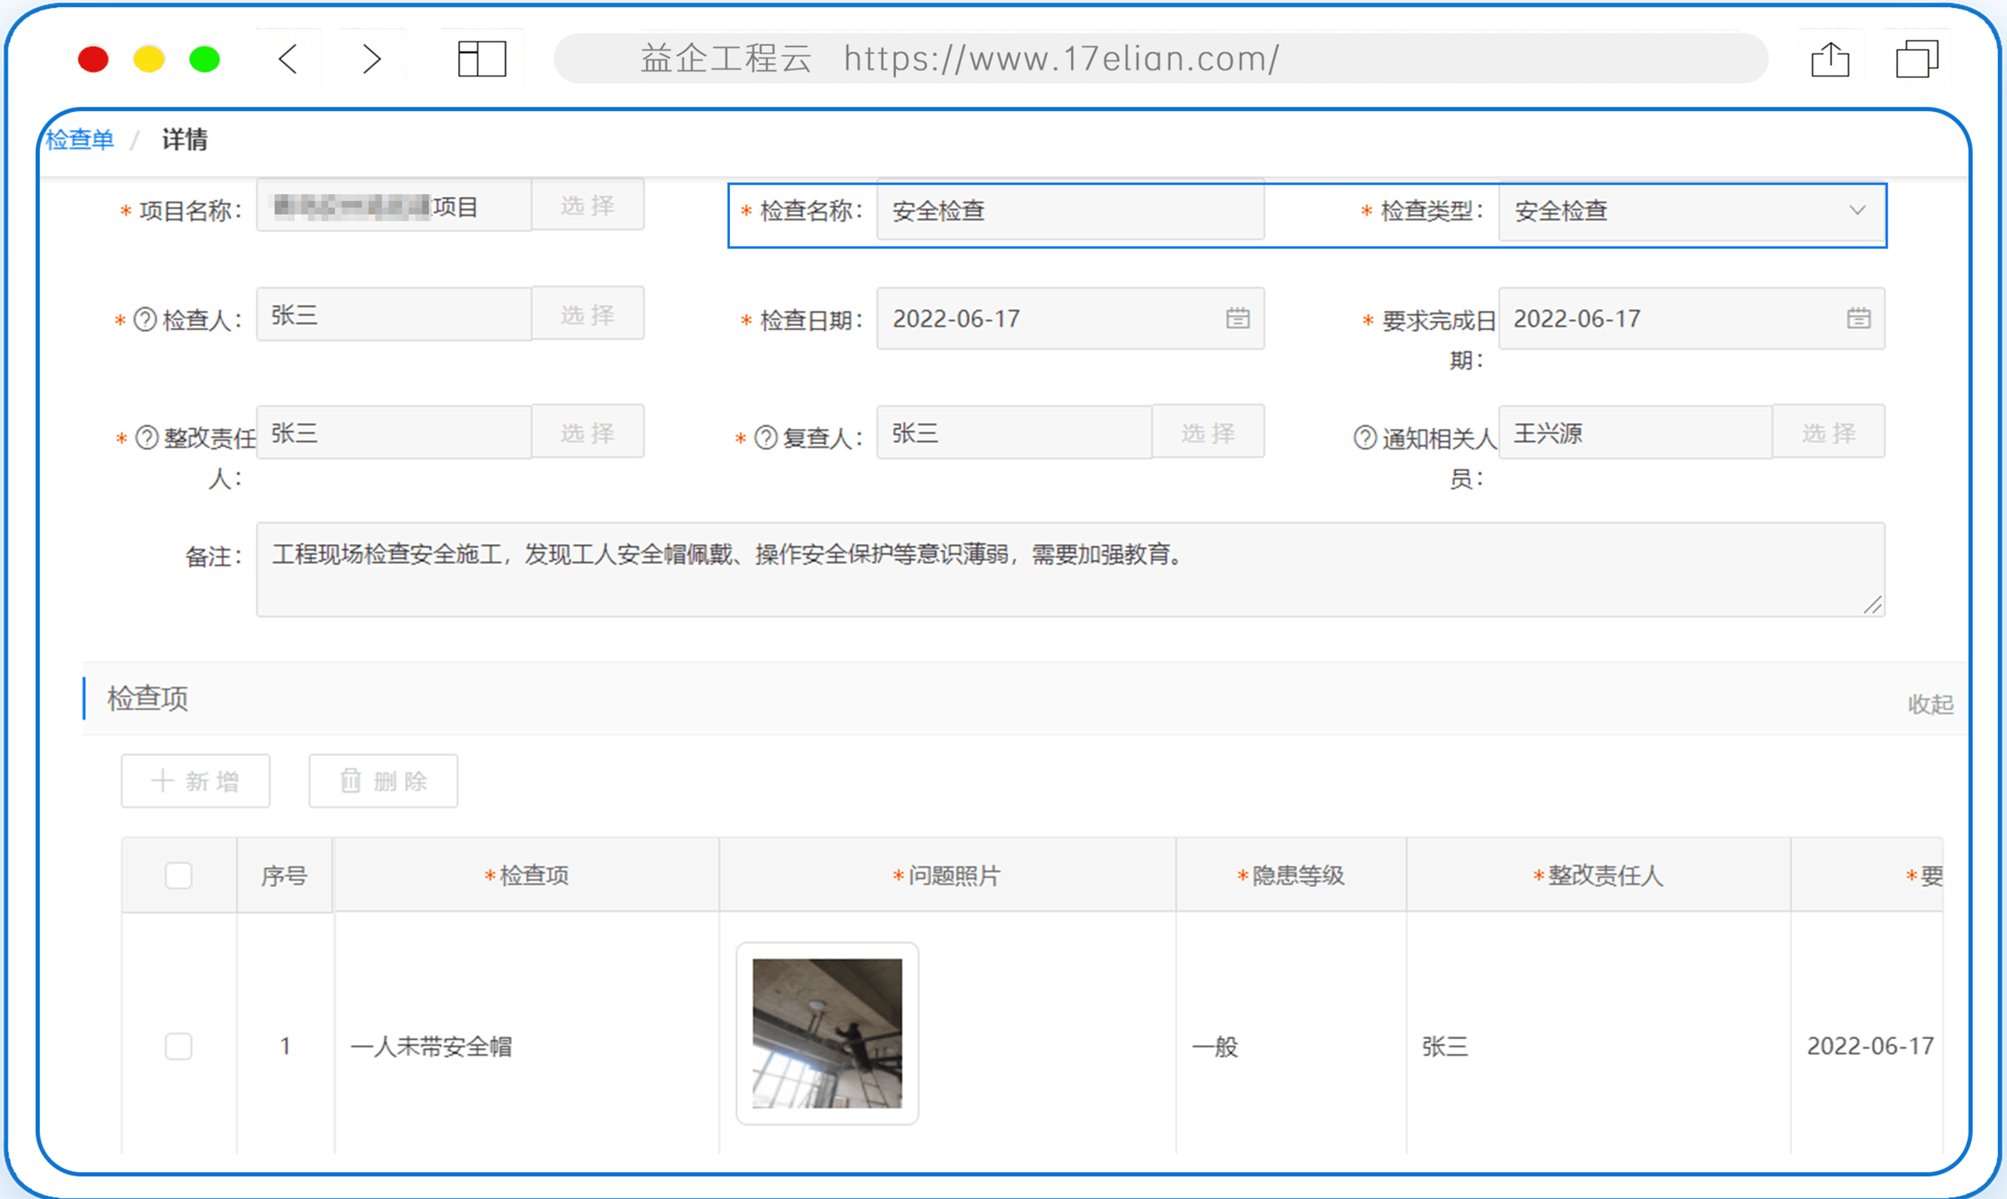Screen dimensions: 2007x1199
Task: Click the 序号 column header
Action: [284, 876]
